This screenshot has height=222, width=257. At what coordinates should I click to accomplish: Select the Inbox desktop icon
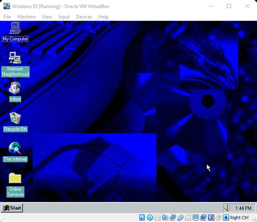15,88
